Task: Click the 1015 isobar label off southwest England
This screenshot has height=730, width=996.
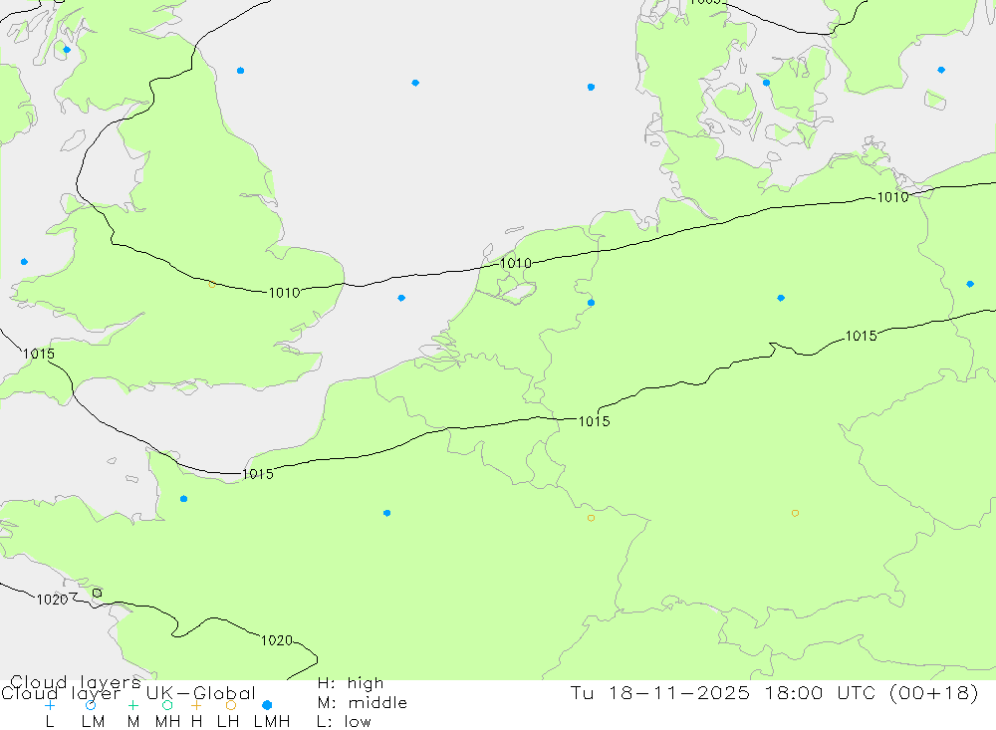Action: pos(39,354)
